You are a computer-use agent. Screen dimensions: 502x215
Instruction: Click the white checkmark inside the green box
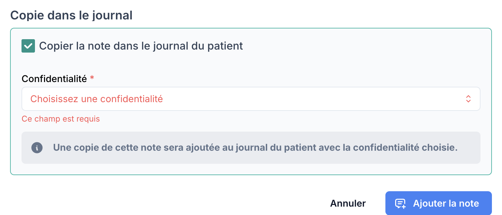[x=28, y=46]
